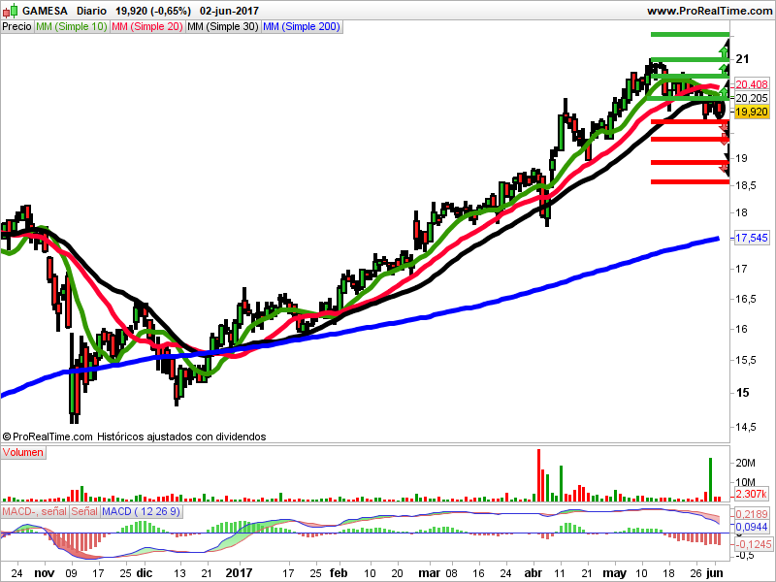
Task: Select the Precio indicator label
Action: [16, 27]
